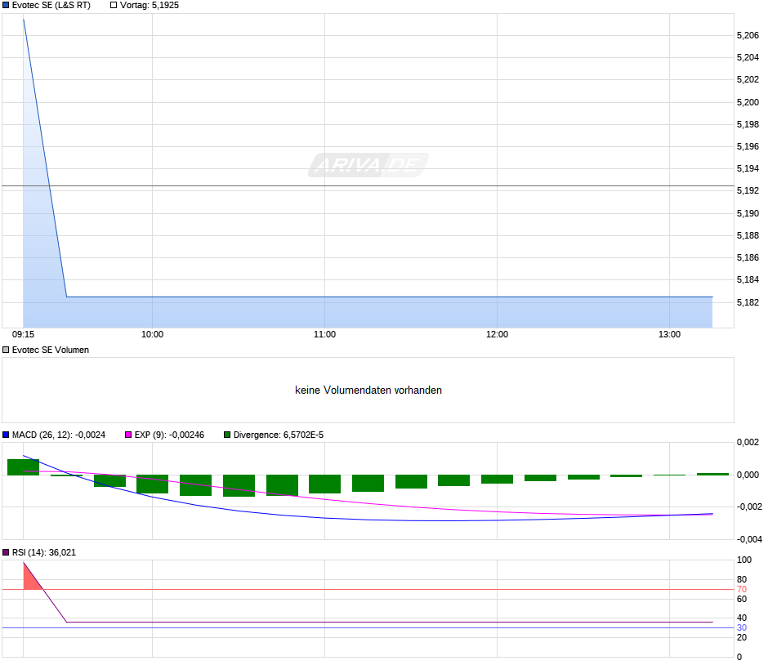Click the red 70 RSI level label

click(742, 590)
